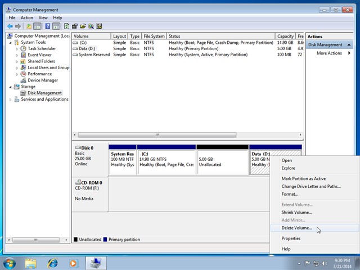Click the checklist settings toolbar icon

[x=99, y=26]
